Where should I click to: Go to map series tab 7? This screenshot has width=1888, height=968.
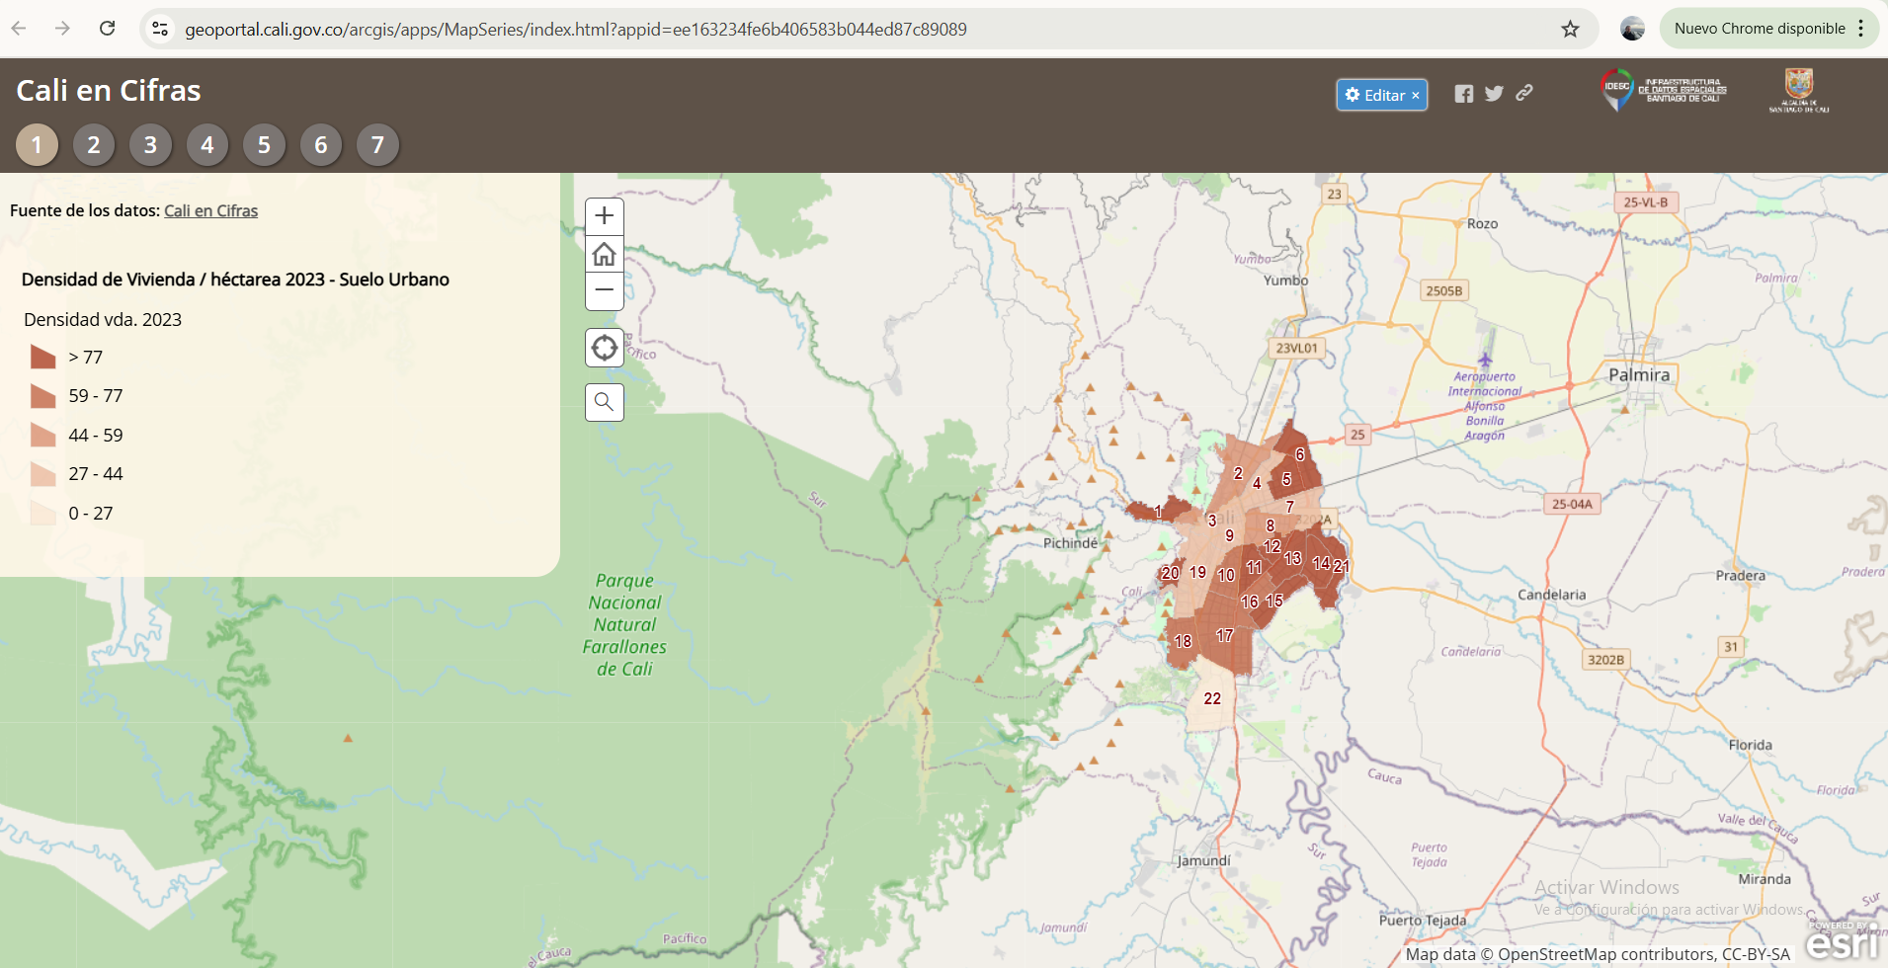[x=377, y=145]
